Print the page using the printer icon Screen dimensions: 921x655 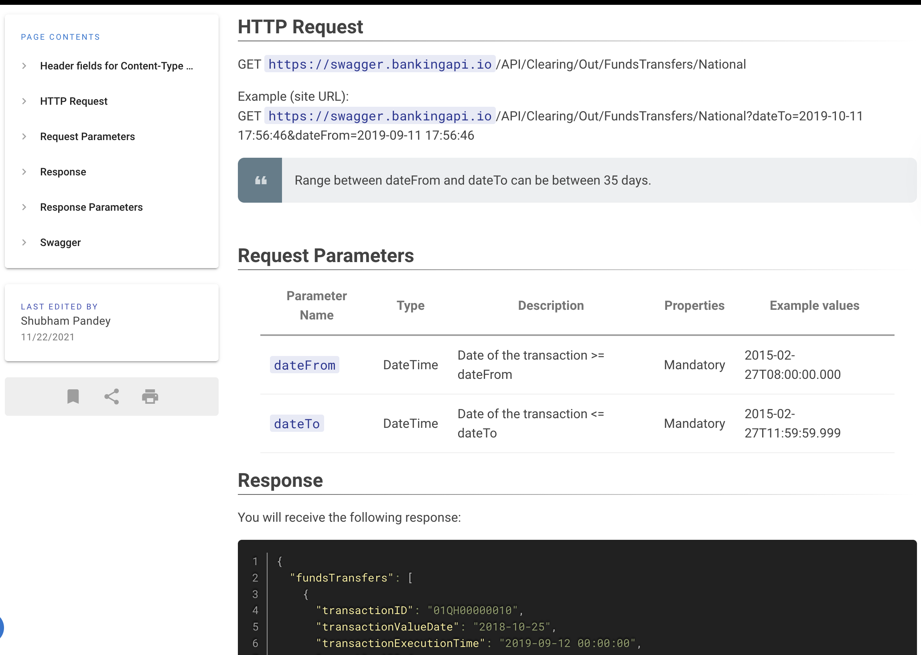pos(150,397)
